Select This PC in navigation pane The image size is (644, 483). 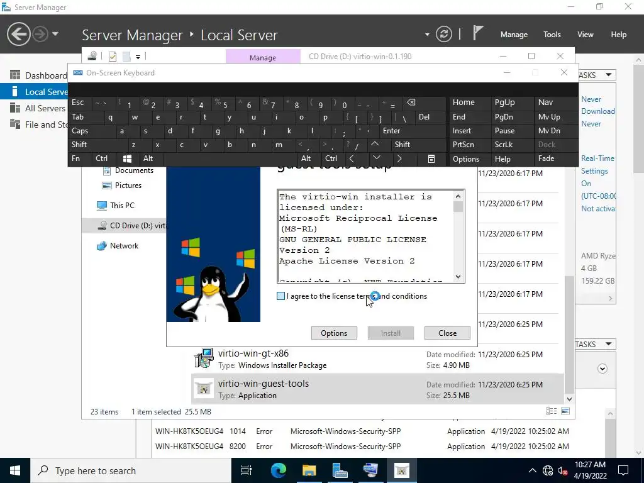click(116, 206)
